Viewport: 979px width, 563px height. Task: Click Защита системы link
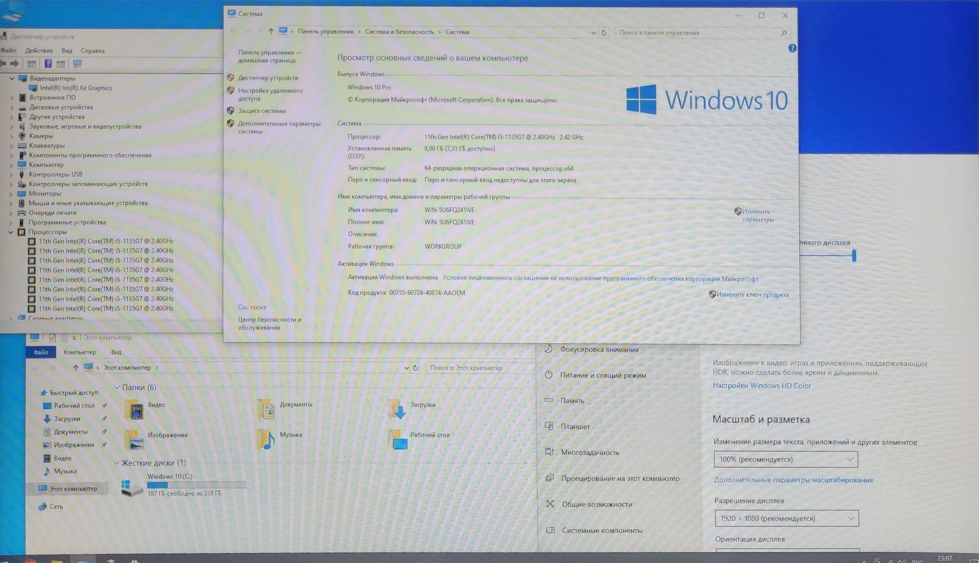click(x=262, y=111)
